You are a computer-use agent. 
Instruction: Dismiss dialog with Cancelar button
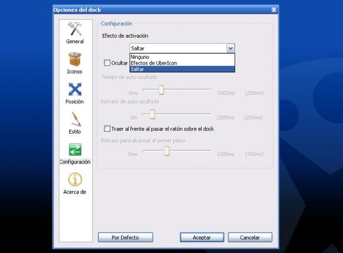pos(250,237)
